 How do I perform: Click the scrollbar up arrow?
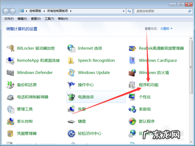pyautogui.click(x=191, y=39)
